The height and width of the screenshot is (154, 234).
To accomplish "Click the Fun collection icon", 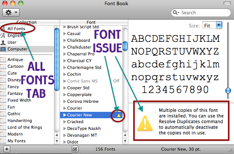I will pos(3,107).
